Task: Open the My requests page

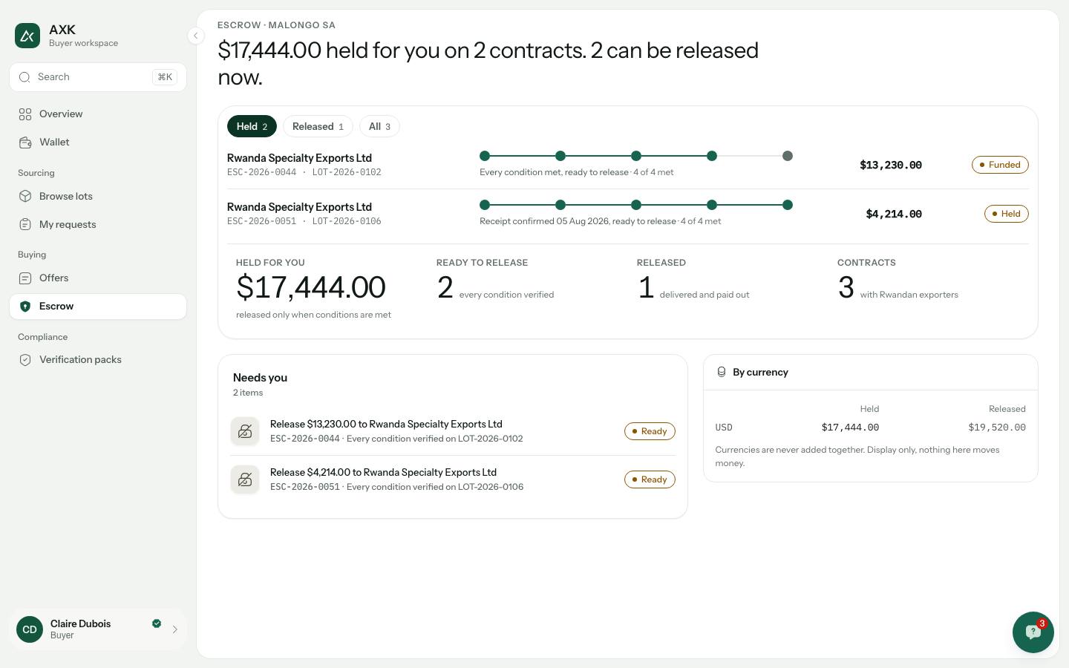Action: [x=98, y=225]
